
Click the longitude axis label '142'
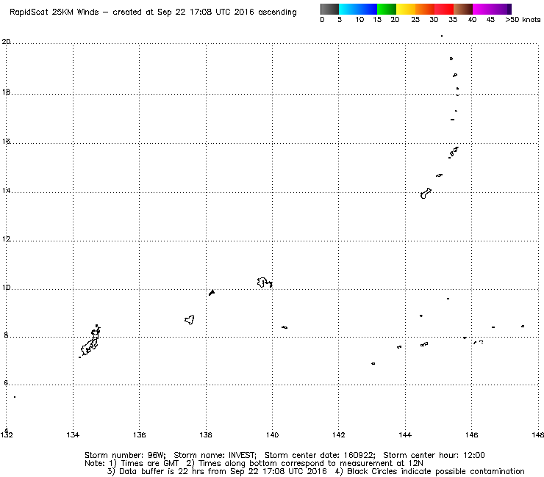pyautogui.click(x=339, y=434)
